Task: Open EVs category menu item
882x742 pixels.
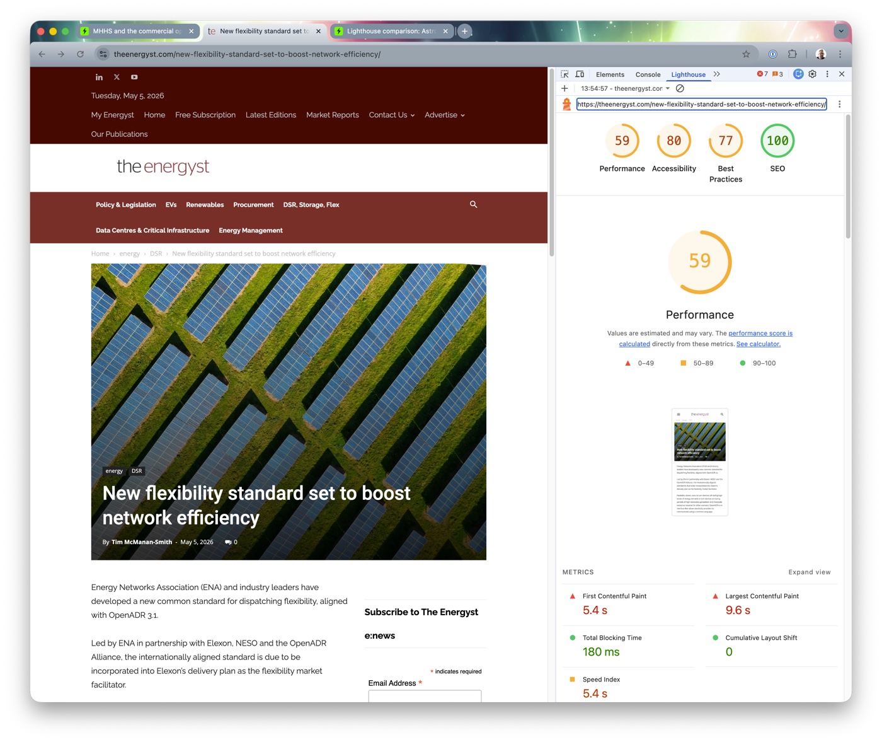Action: point(171,205)
